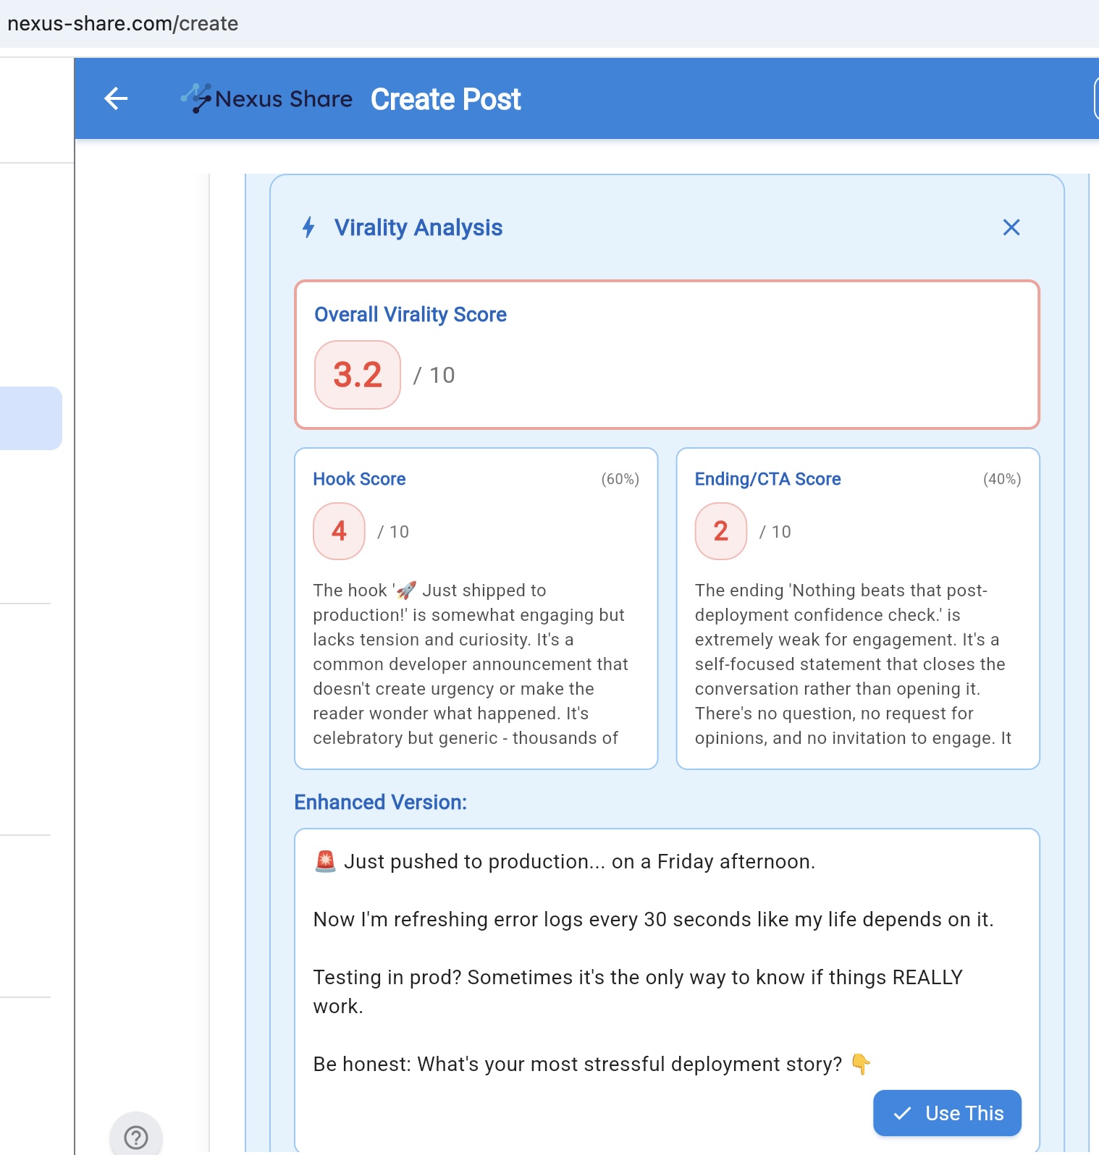Click the Hook Score badge showing 4
The image size is (1099, 1155).
339,531
